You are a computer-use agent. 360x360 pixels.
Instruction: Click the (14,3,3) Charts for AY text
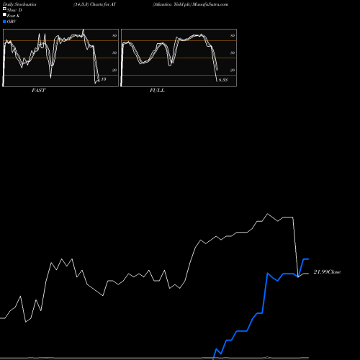(95, 4)
